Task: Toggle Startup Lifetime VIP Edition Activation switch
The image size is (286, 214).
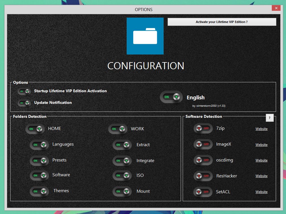Action: [x=24, y=91]
